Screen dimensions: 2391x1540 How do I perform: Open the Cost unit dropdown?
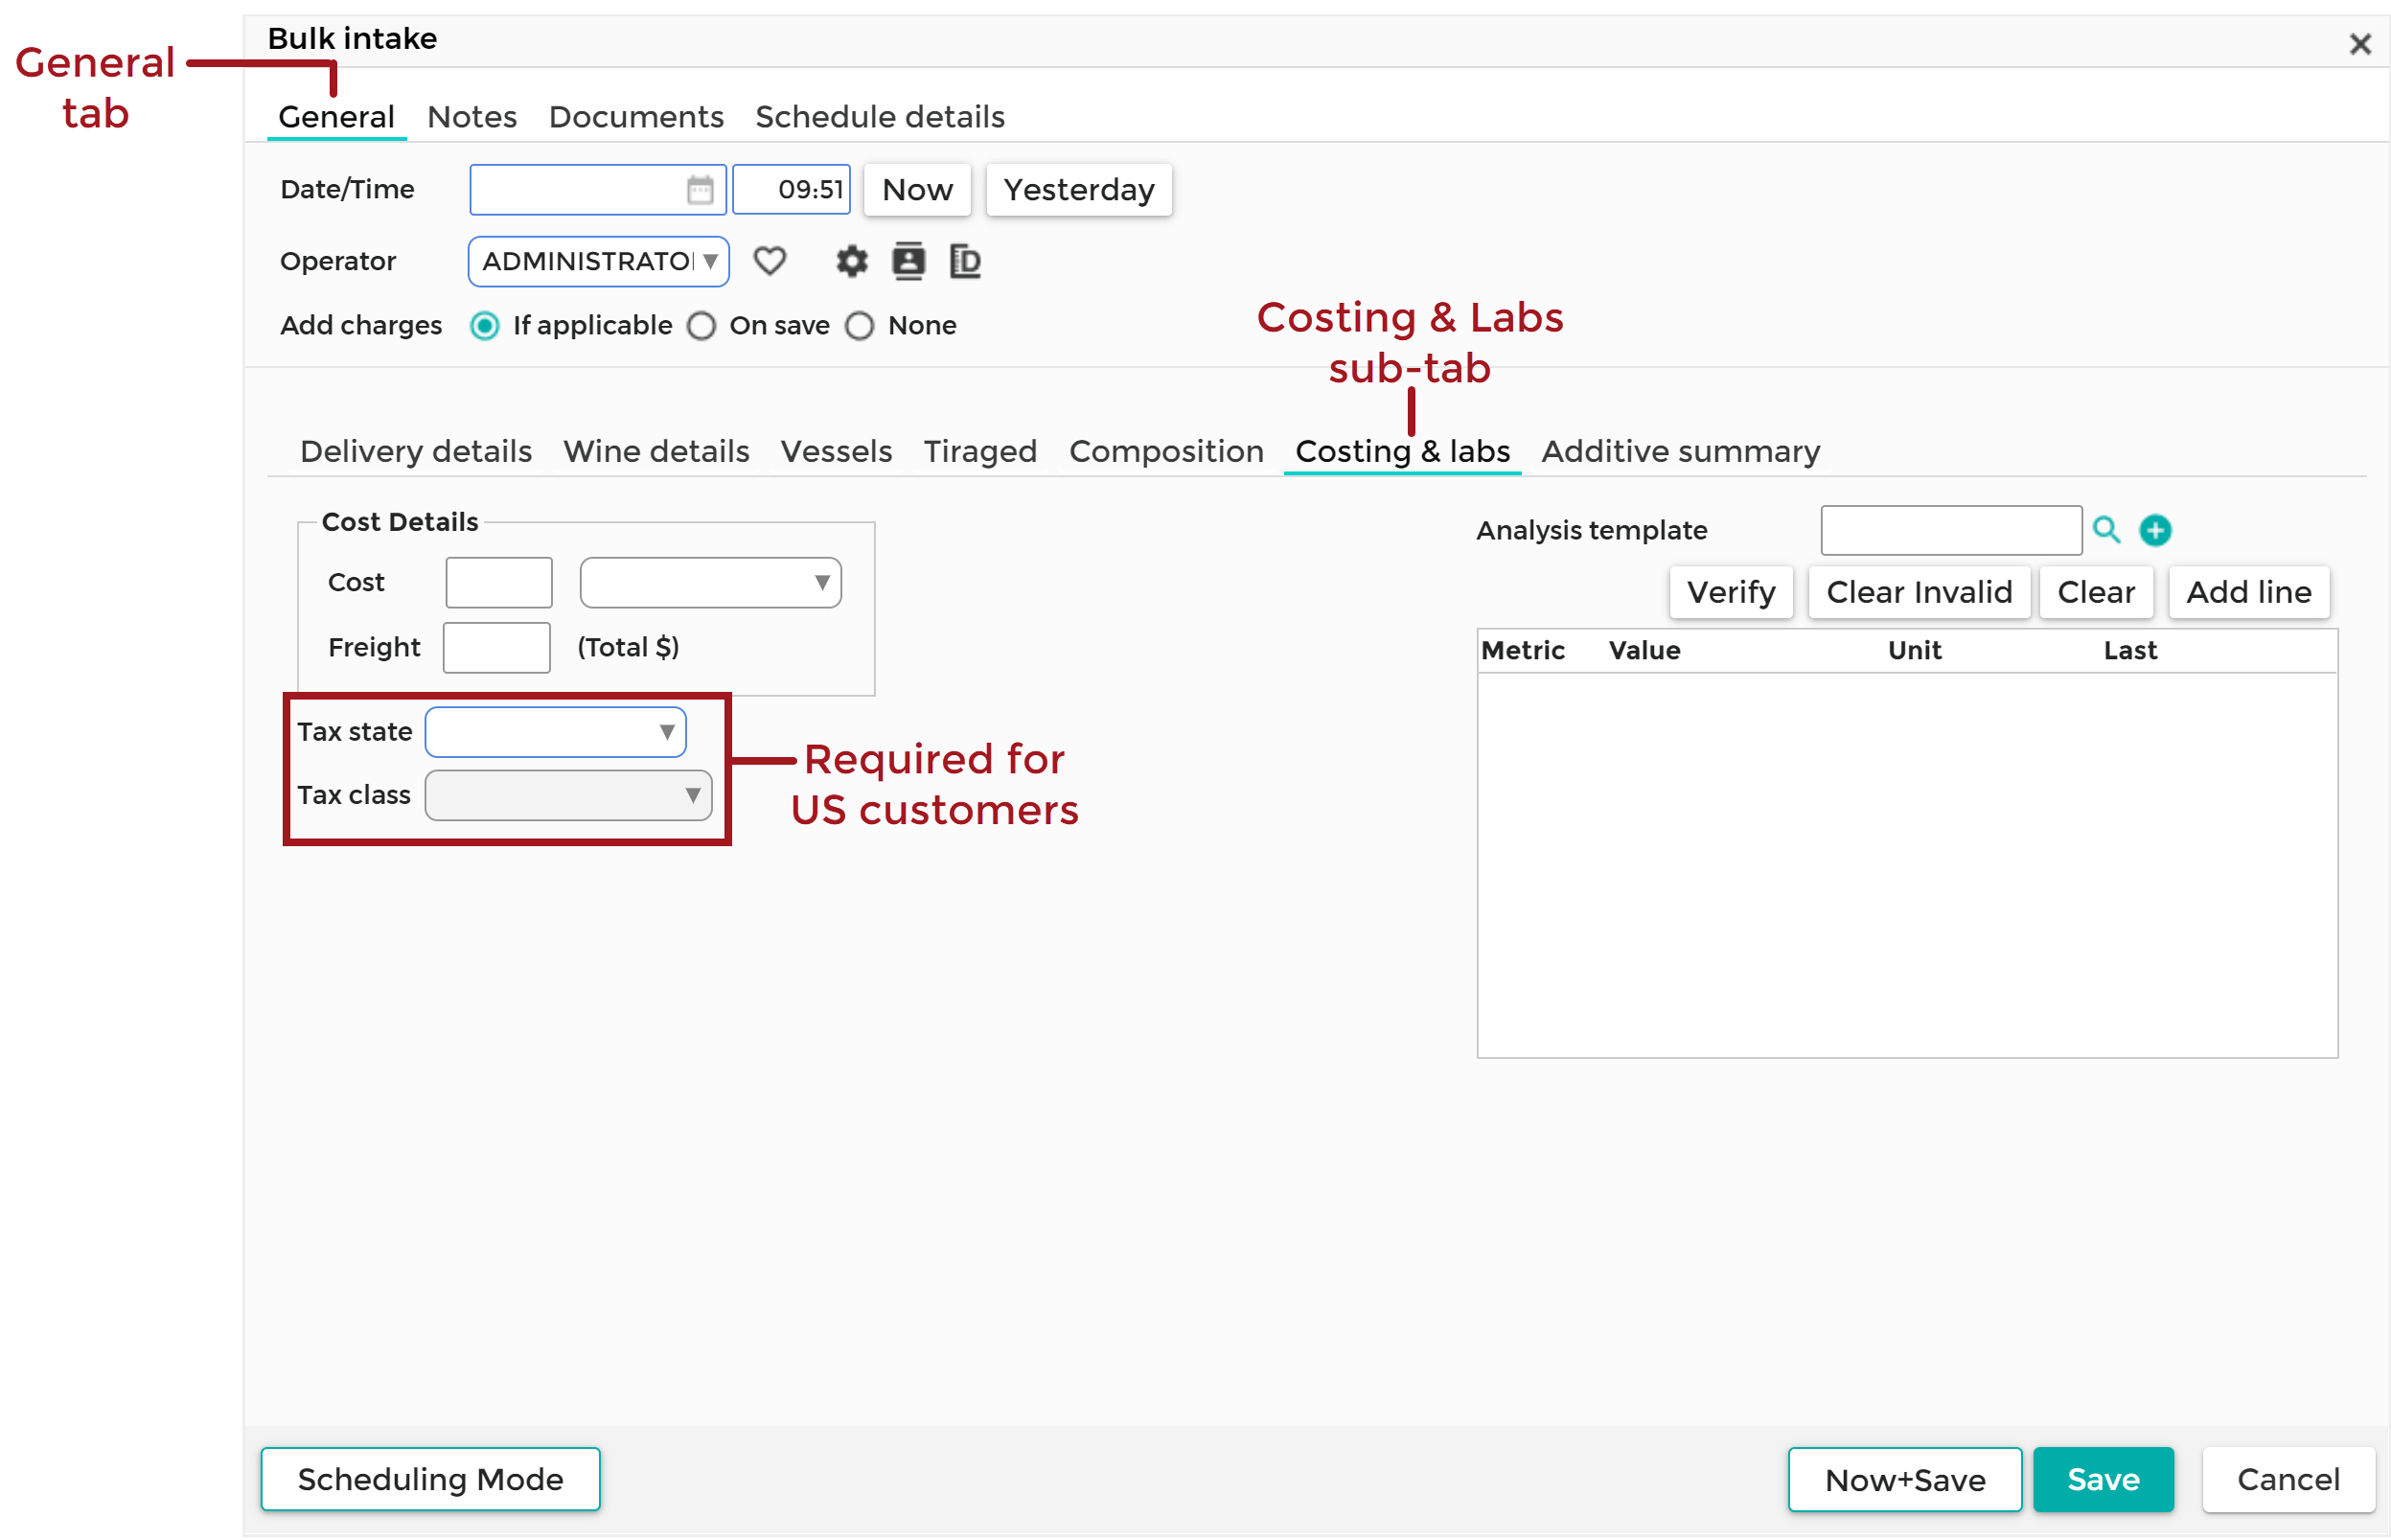click(x=710, y=583)
